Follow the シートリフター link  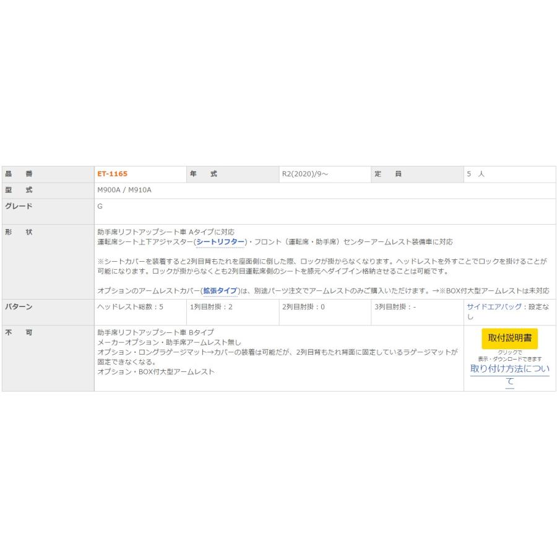pyautogui.click(x=221, y=241)
